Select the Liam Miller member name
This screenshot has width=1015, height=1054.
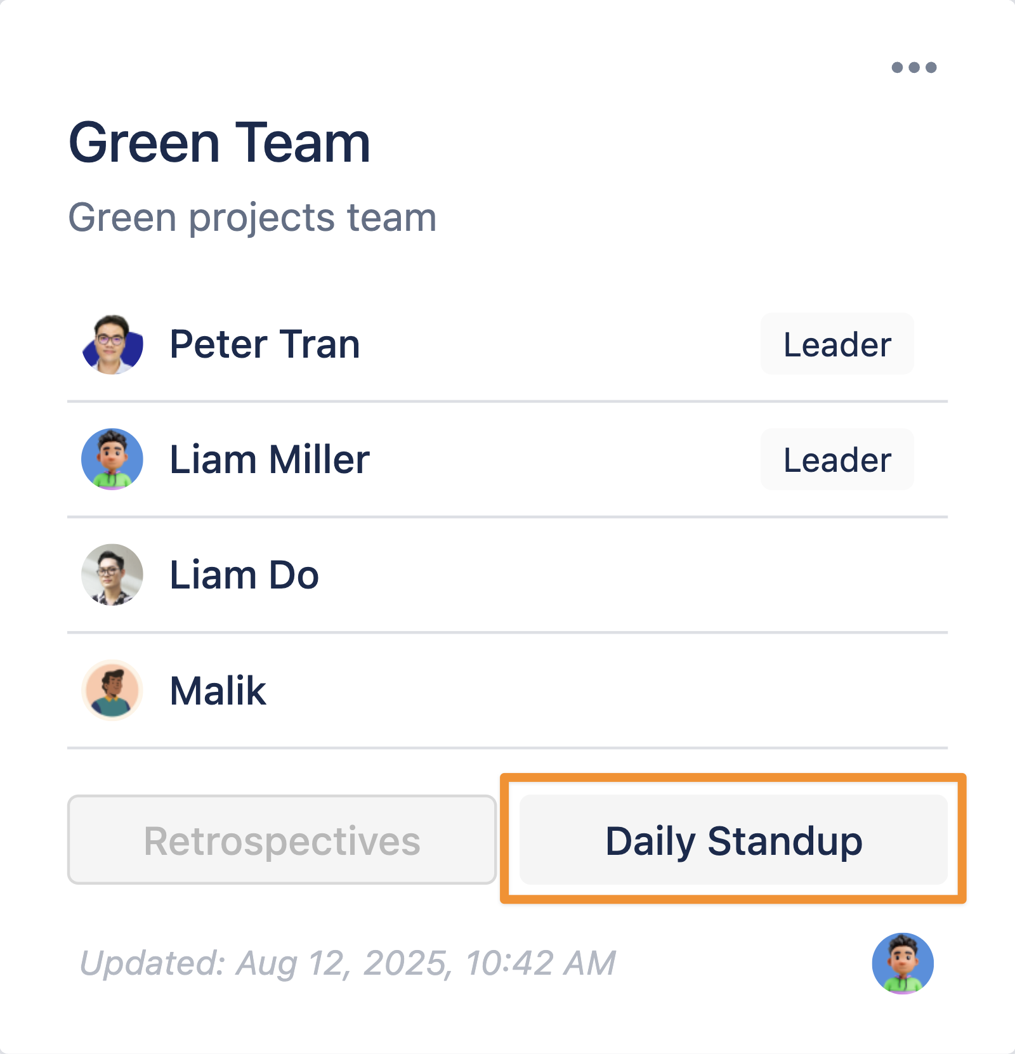(270, 459)
